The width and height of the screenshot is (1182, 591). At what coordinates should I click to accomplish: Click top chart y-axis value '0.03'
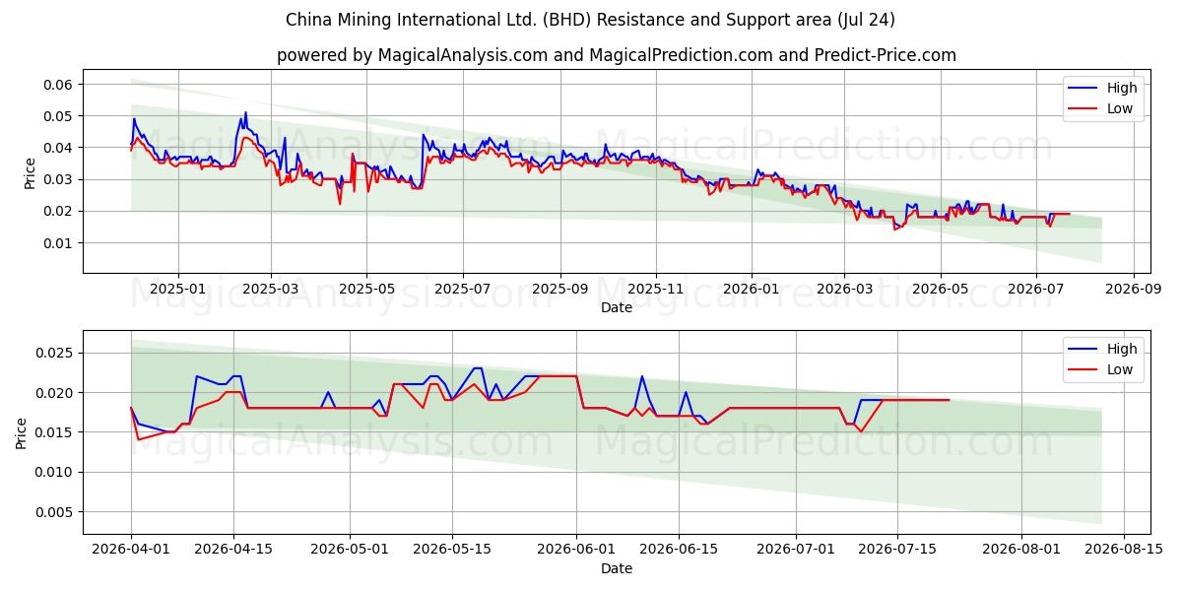(x=59, y=179)
